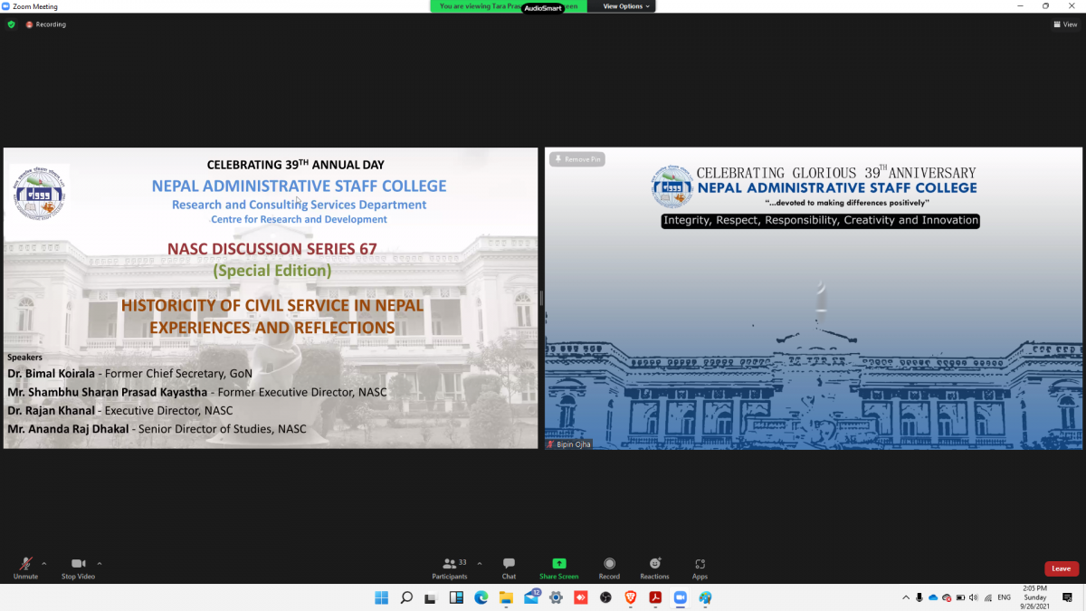Click the microphone tray icon
The height and width of the screenshot is (611, 1086).
pos(919,597)
